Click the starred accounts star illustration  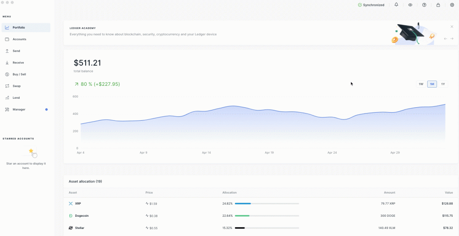point(31,151)
